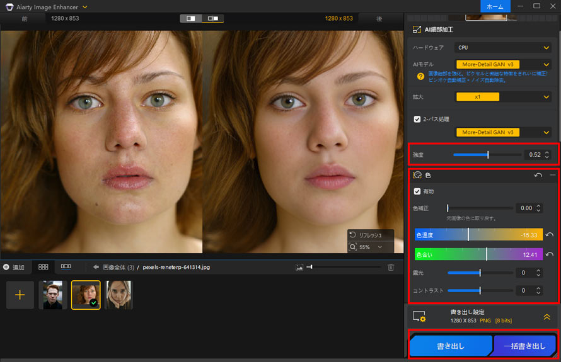Reset the 色合い tint value
Viewport: 561px width, 362px height.
coord(550,254)
